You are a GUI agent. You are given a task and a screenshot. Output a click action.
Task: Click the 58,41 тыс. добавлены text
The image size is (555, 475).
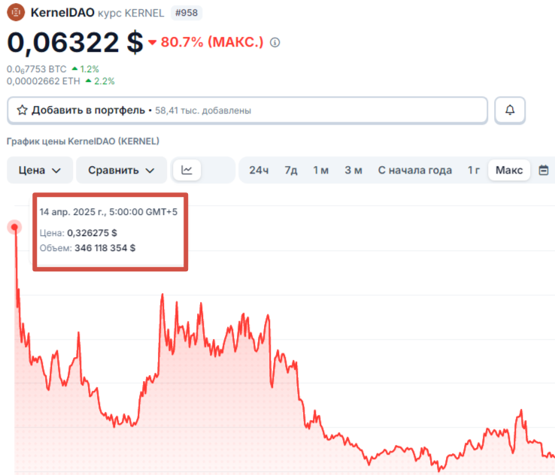pyautogui.click(x=203, y=110)
